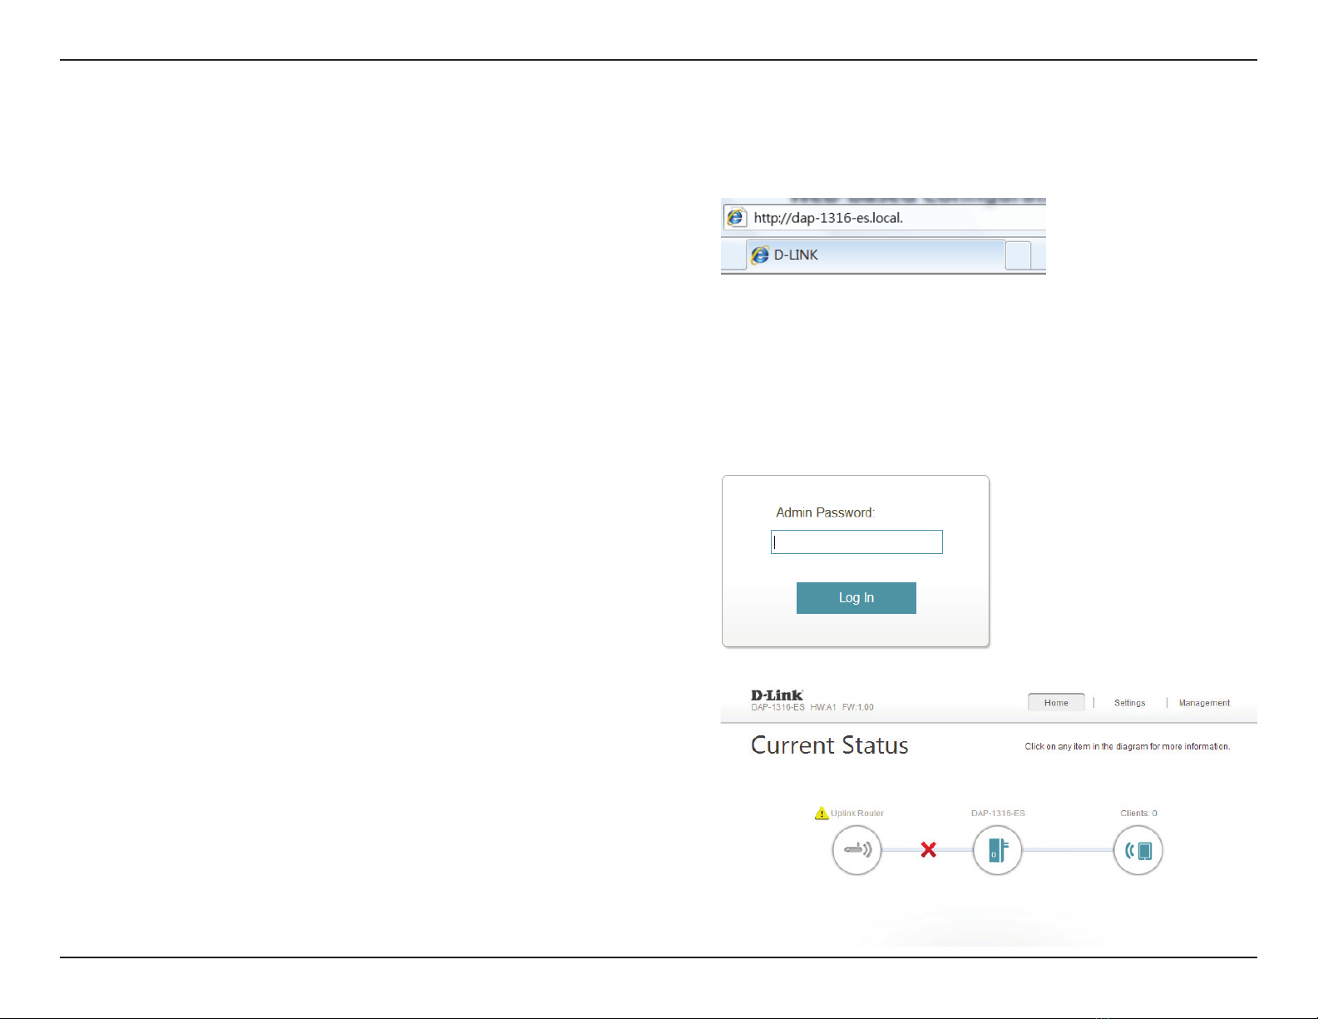This screenshot has height=1019, width=1318.
Task: Select the D-LINK browser tab
Action: coord(876,255)
